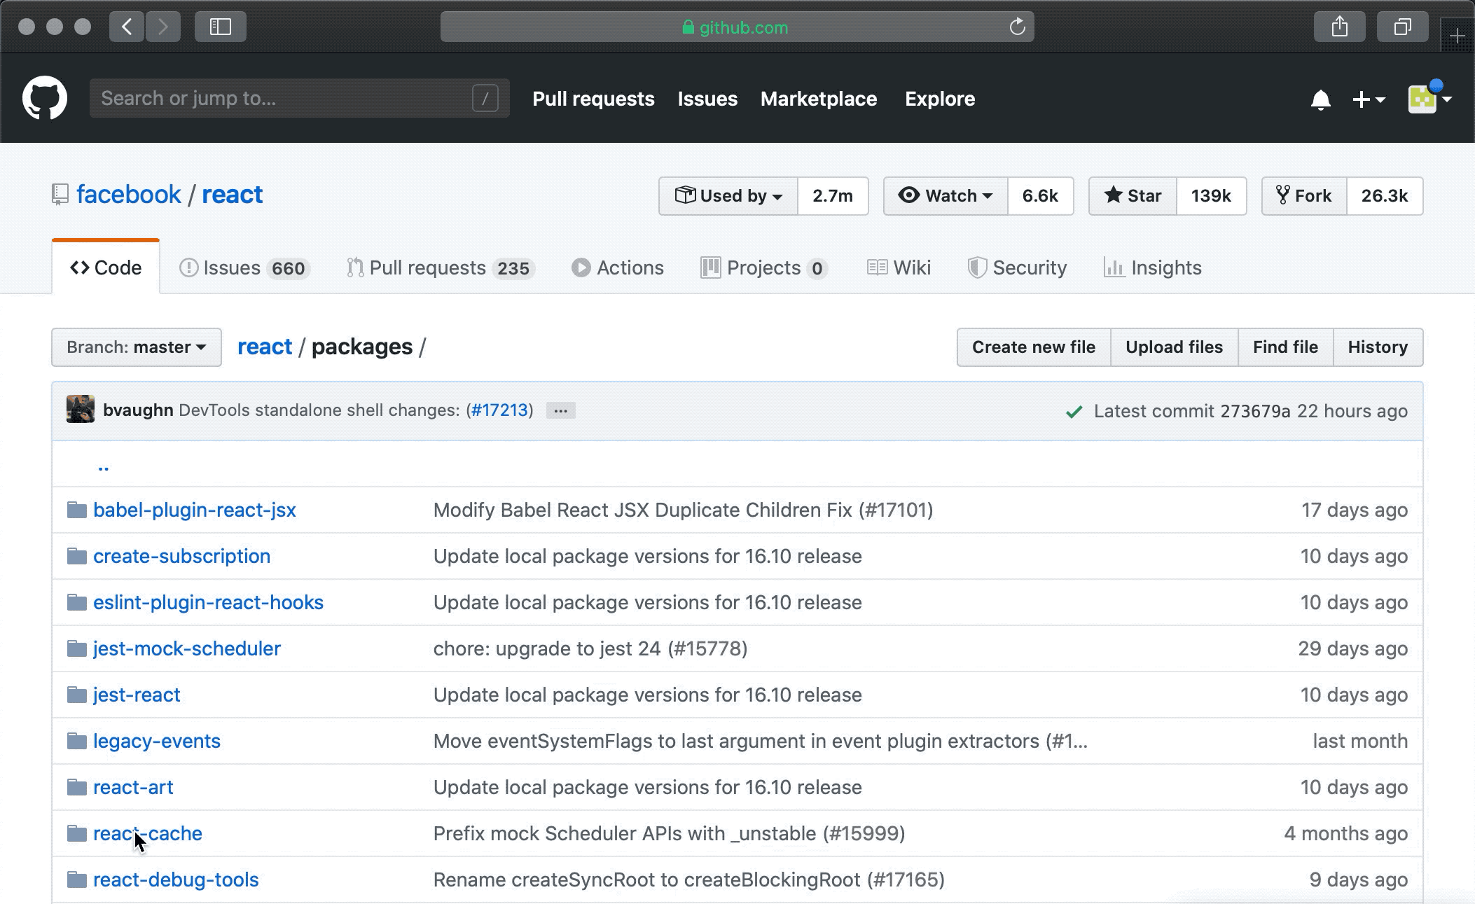Go to react root in breadcrumb
The height and width of the screenshot is (904, 1475).
265,347
